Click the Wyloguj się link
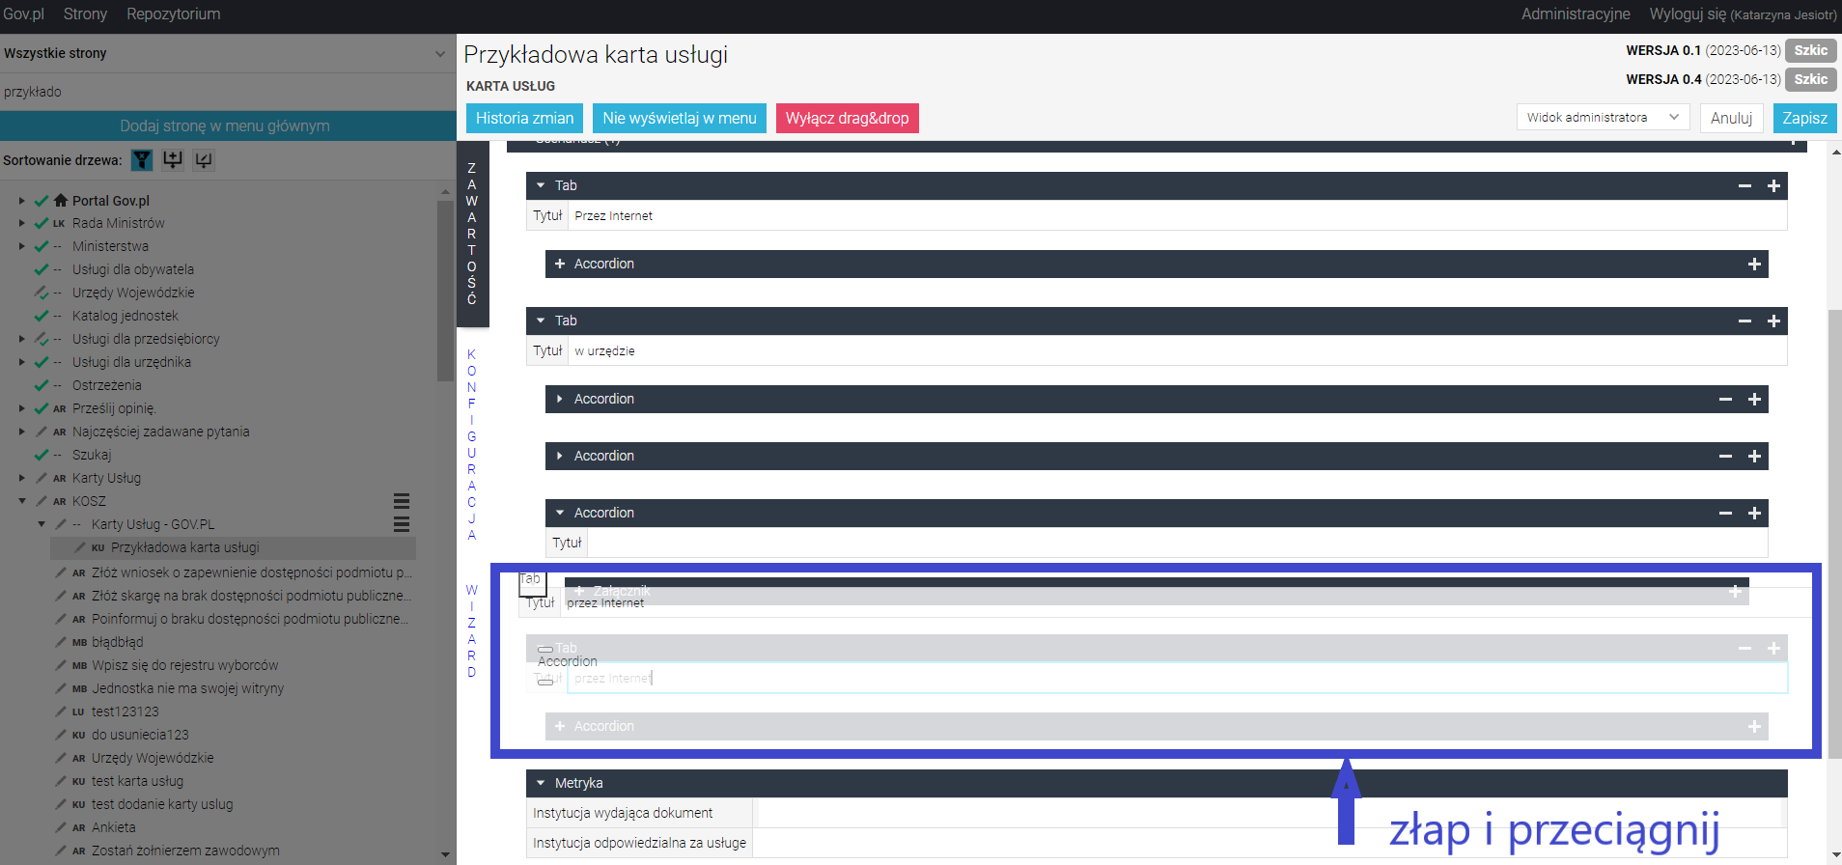The image size is (1842, 865). pos(1743,14)
